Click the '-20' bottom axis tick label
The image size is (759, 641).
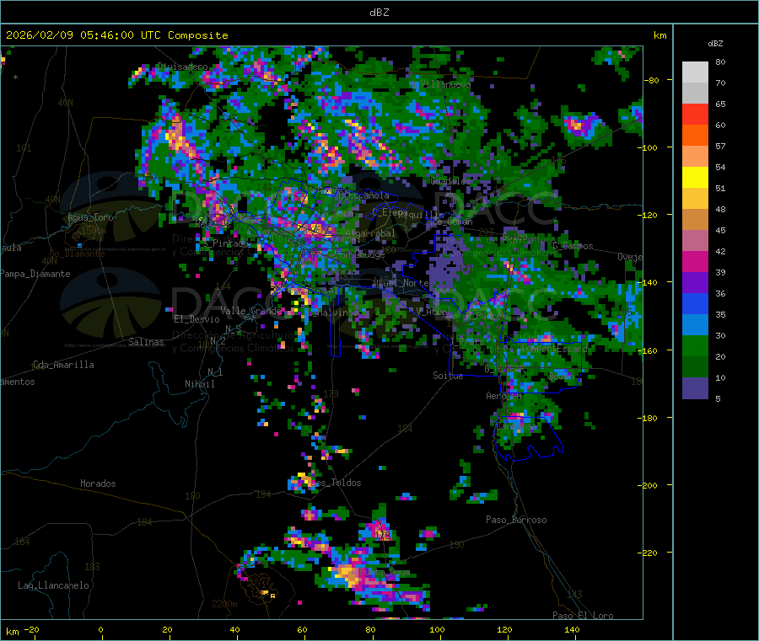click(x=31, y=629)
